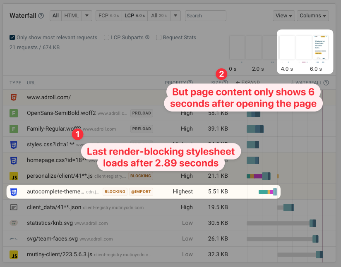The image size is (341, 267).
Task: Expand the filter dropdown next to HTML
Action: [86, 15]
